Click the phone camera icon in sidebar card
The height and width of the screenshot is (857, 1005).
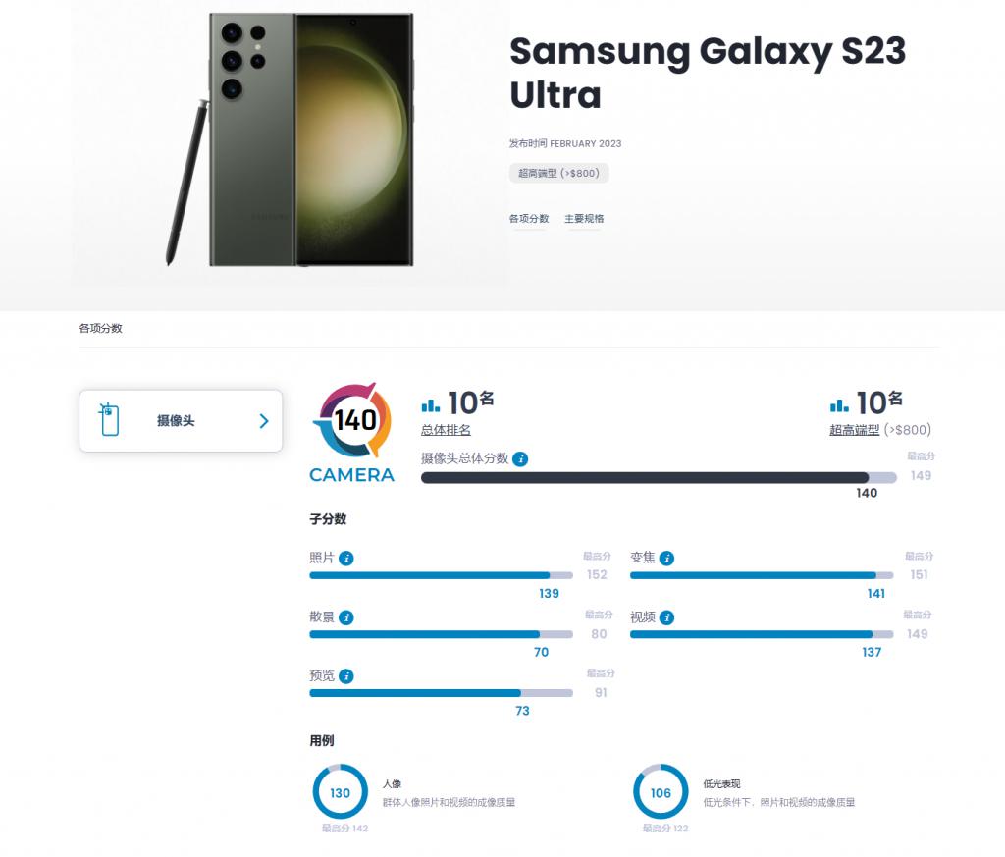tap(110, 420)
